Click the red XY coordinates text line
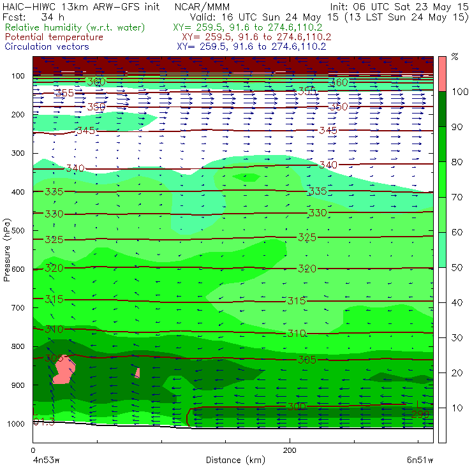This screenshot has width=472, height=472. pos(256,37)
